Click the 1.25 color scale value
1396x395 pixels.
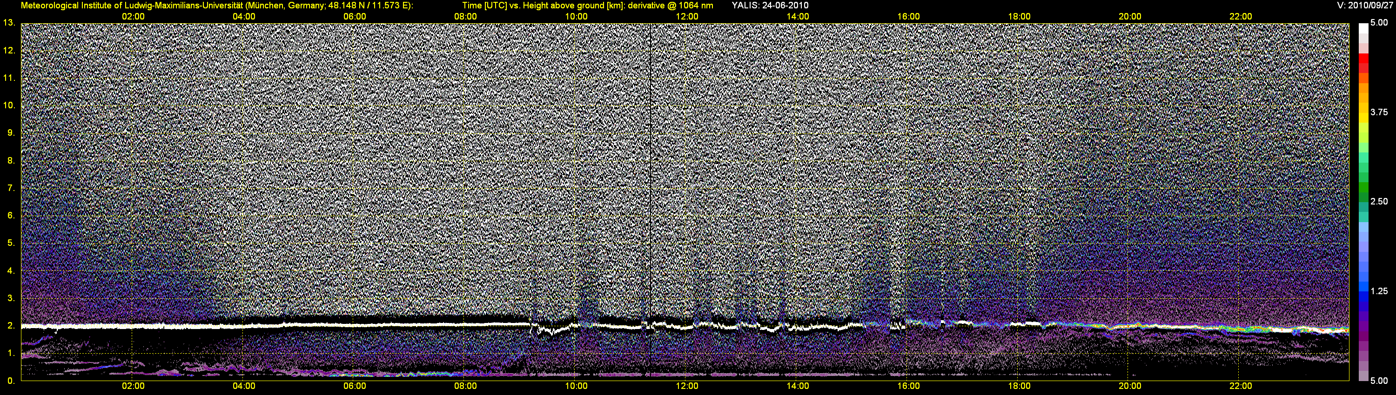(1379, 291)
